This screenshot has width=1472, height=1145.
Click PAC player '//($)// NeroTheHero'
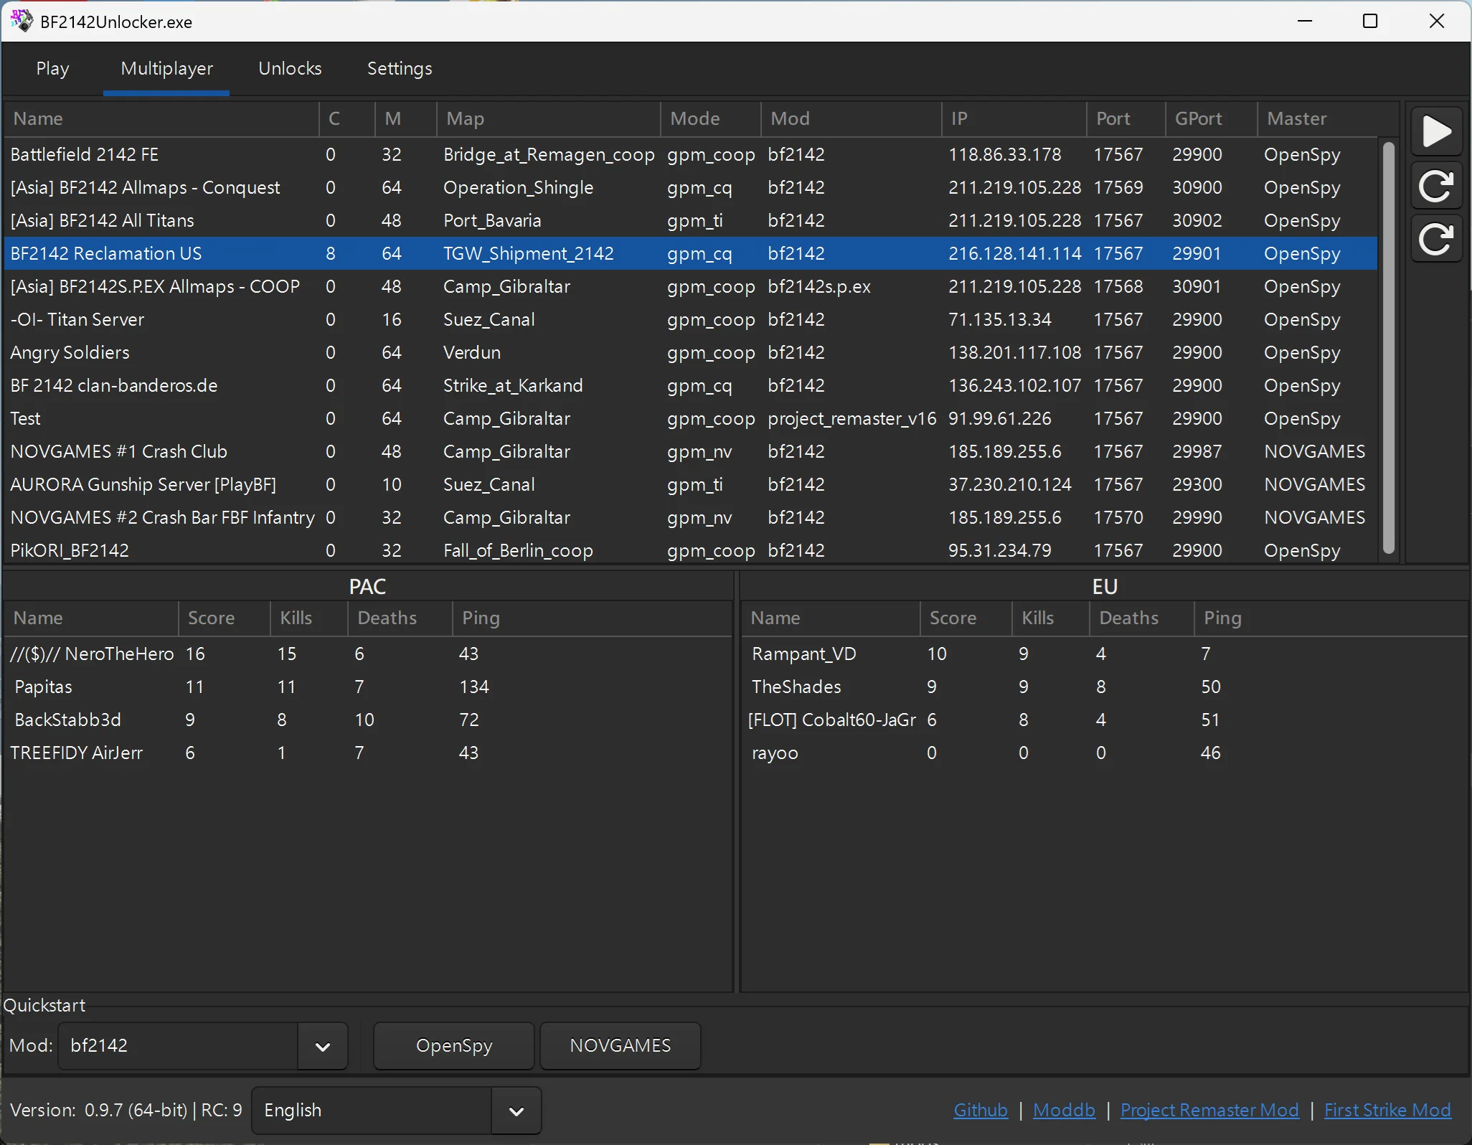367,654
